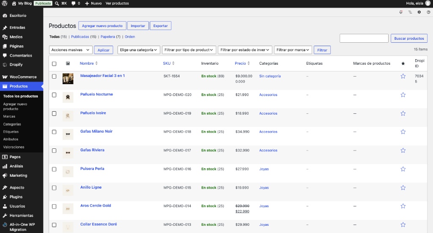
Task: Click the Exportar button
Action: [160, 26]
